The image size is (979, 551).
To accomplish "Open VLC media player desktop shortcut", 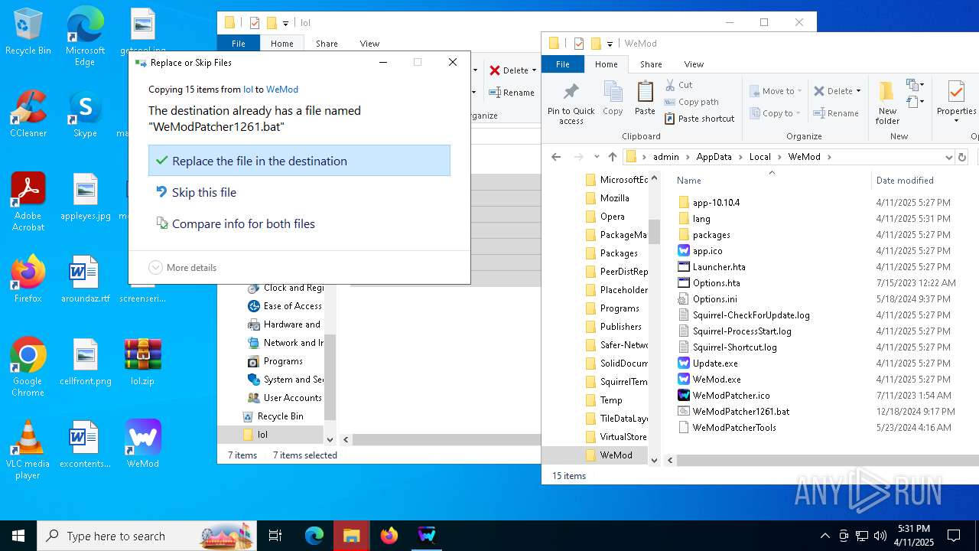I will (x=28, y=450).
